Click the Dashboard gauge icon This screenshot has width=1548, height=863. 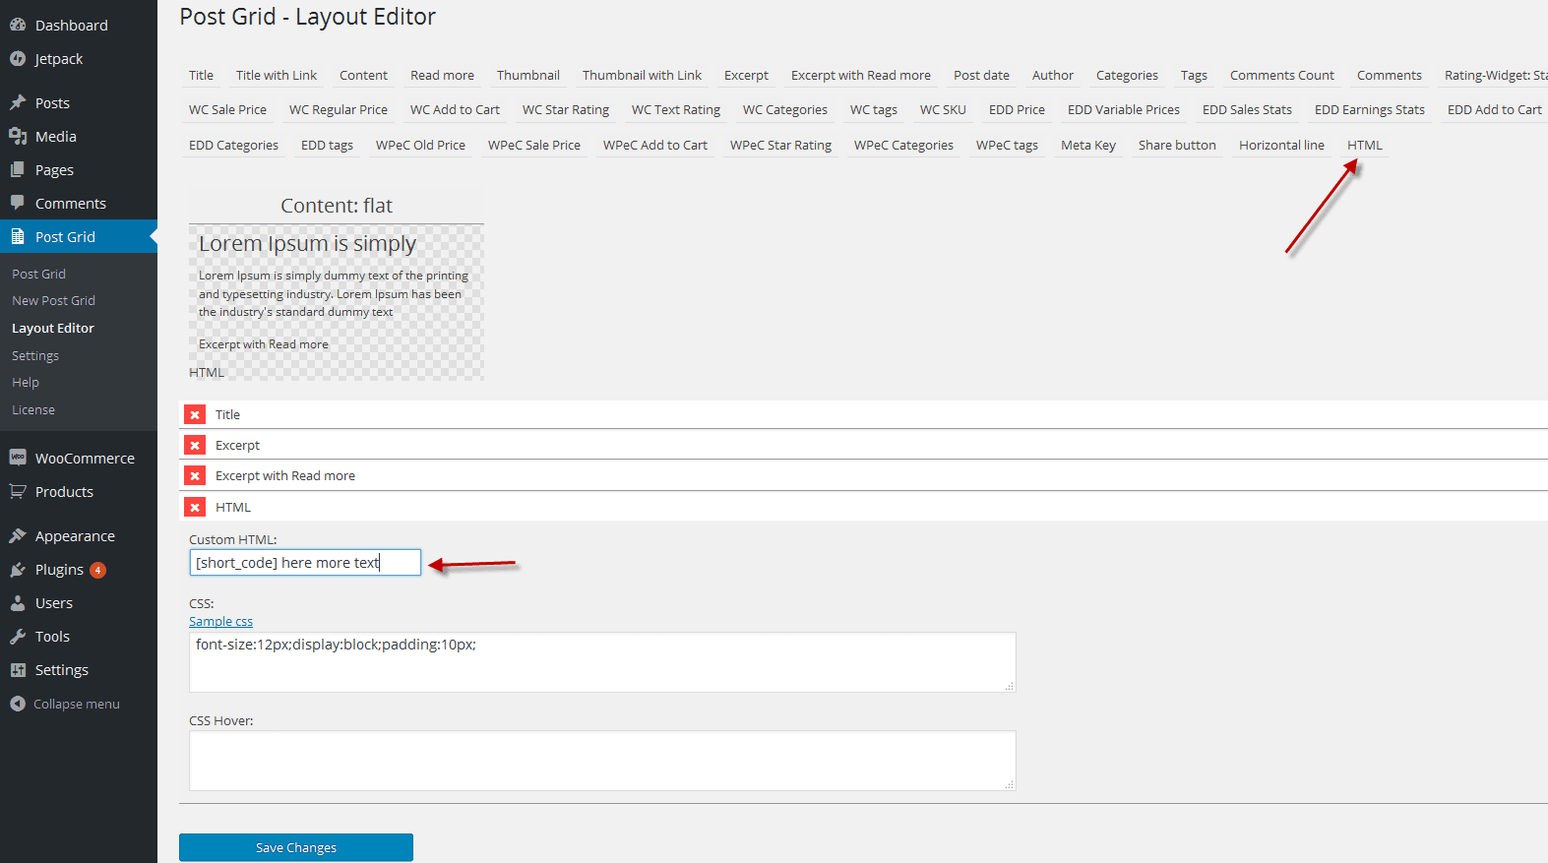[x=18, y=25]
